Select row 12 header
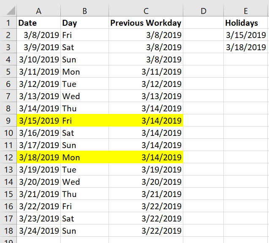The image size is (269, 243). (x=8, y=157)
